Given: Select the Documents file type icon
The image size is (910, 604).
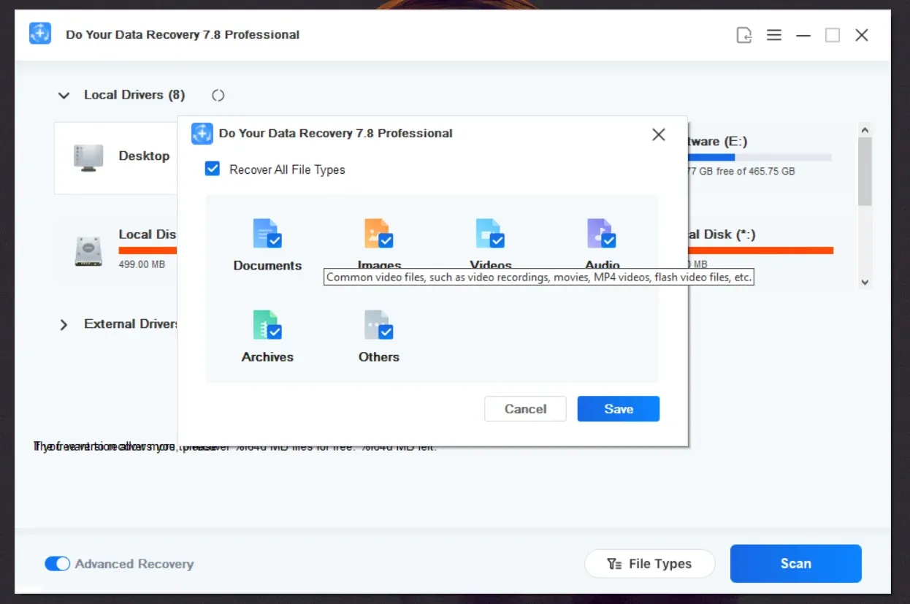Looking at the screenshot, I should tap(267, 234).
